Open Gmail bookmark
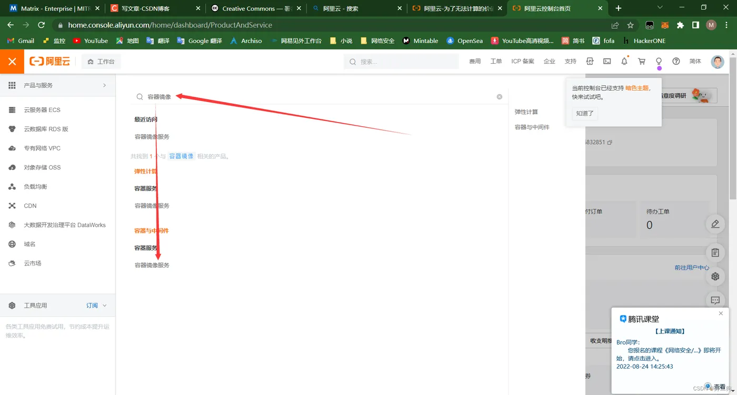The image size is (737, 395). coord(21,40)
